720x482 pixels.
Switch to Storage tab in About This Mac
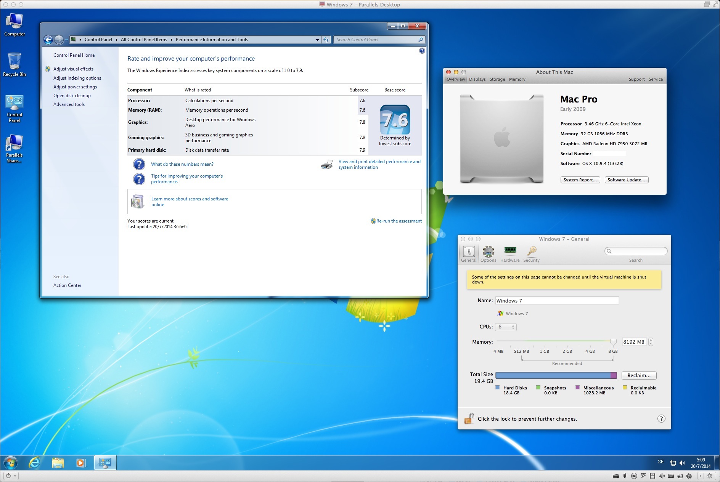point(497,79)
